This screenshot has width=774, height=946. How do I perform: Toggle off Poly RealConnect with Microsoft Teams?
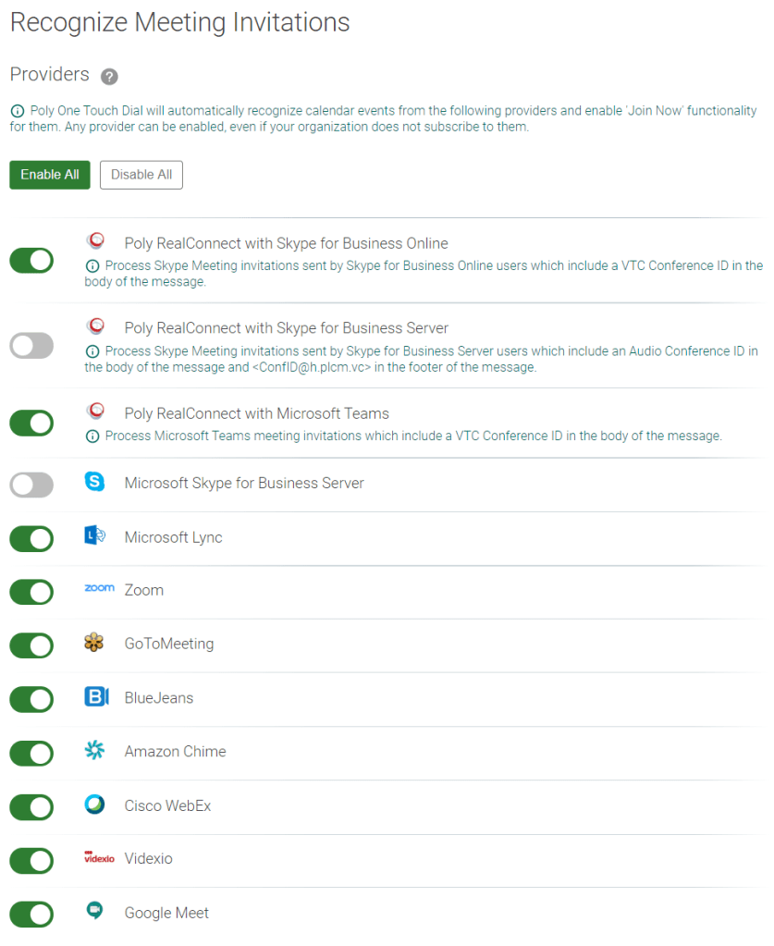coord(31,424)
